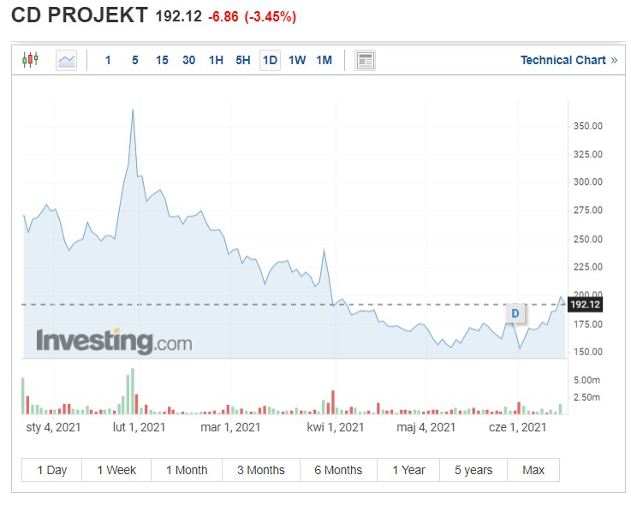Image resolution: width=631 pixels, height=505 pixels.
Task: Click the 'lut 1, 2021' date label
Action: point(140,427)
